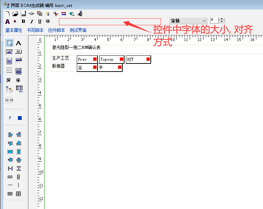Click the blue color square swatch
263x209 pixels.
[x=20, y=118]
